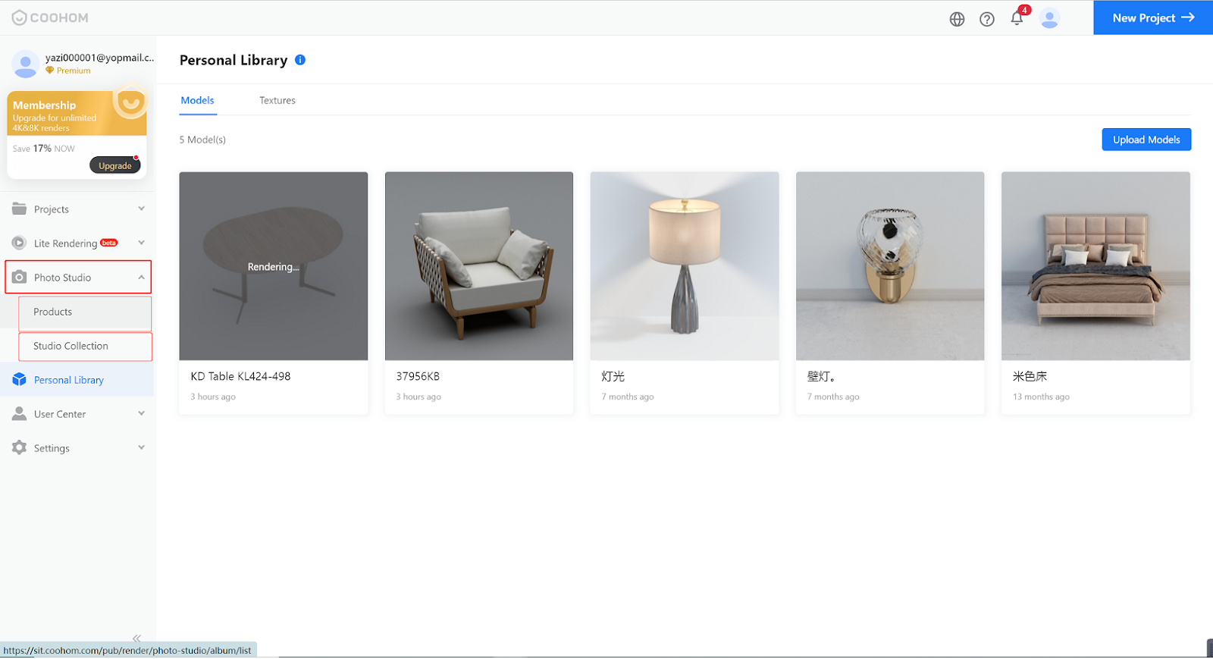
Task: Click the yazi000001@yopmail account email
Action: [x=99, y=58]
